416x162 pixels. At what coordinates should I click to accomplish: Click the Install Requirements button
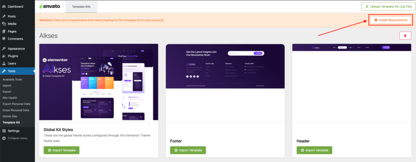[390, 20]
